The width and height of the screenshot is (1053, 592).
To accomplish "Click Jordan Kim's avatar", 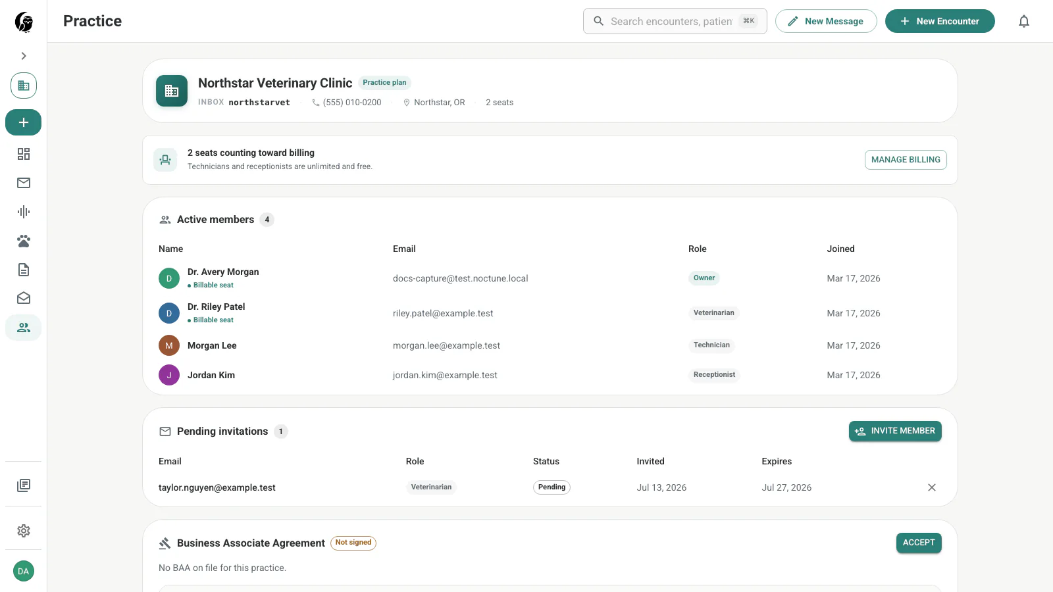I will pos(169,375).
